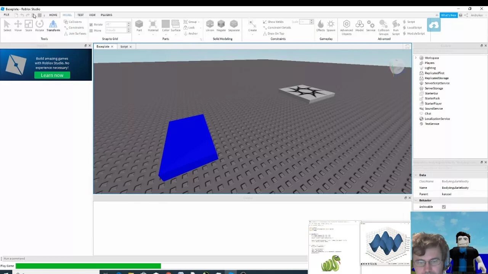Open the Create constraint tool
This screenshot has height=274, width=488.
(x=252, y=26)
